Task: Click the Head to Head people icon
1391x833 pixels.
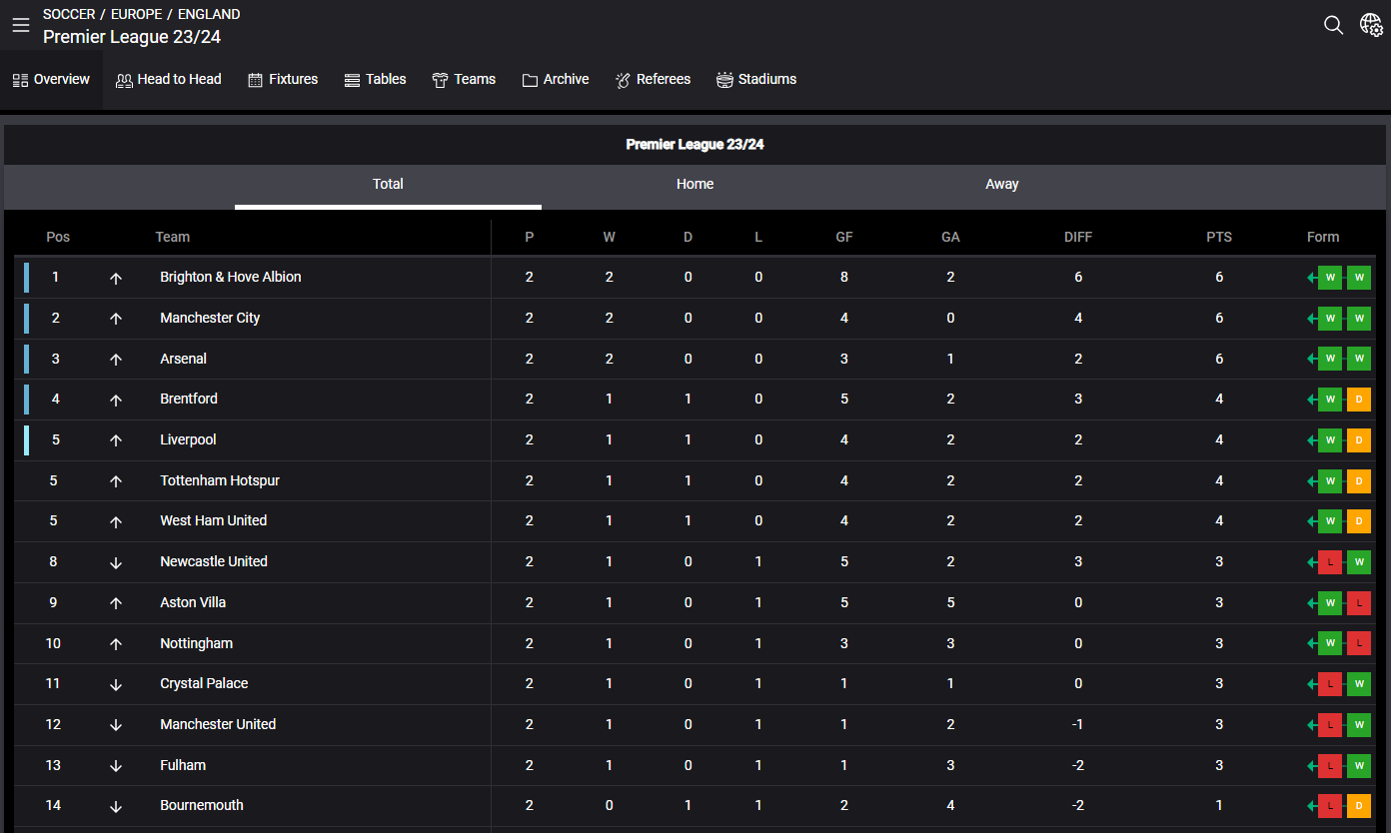Action: [x=124, y=80]
